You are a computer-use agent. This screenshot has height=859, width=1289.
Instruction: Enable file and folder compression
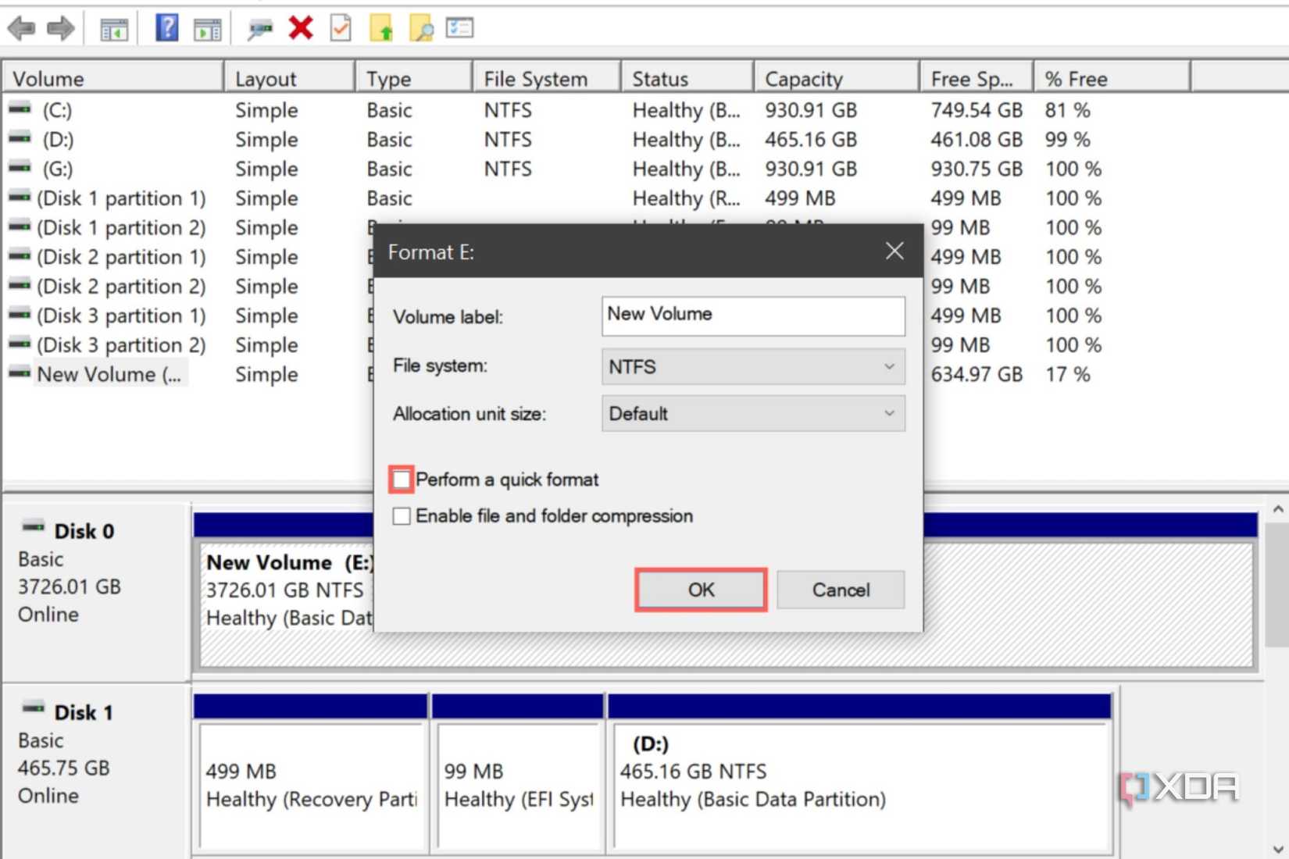coord(401,515)
